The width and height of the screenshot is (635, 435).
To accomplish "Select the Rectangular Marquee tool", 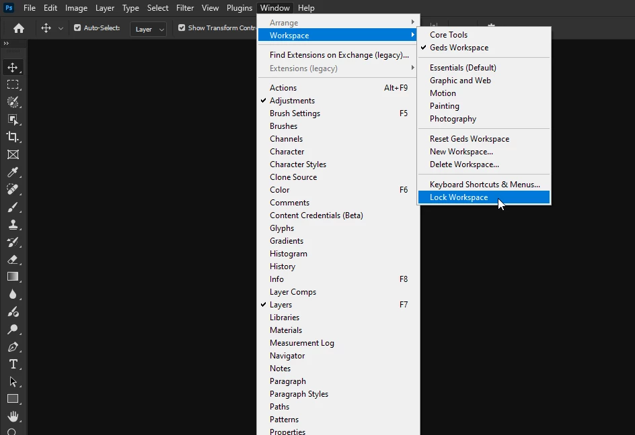I will click(x=13, y=85).
